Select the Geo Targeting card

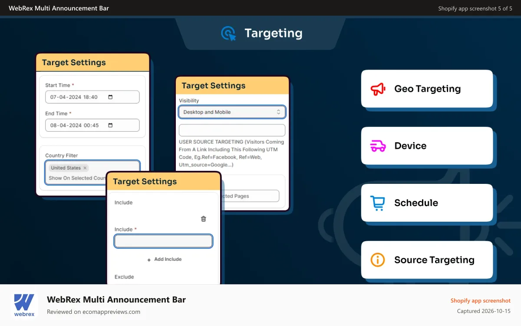coord(427,89)
